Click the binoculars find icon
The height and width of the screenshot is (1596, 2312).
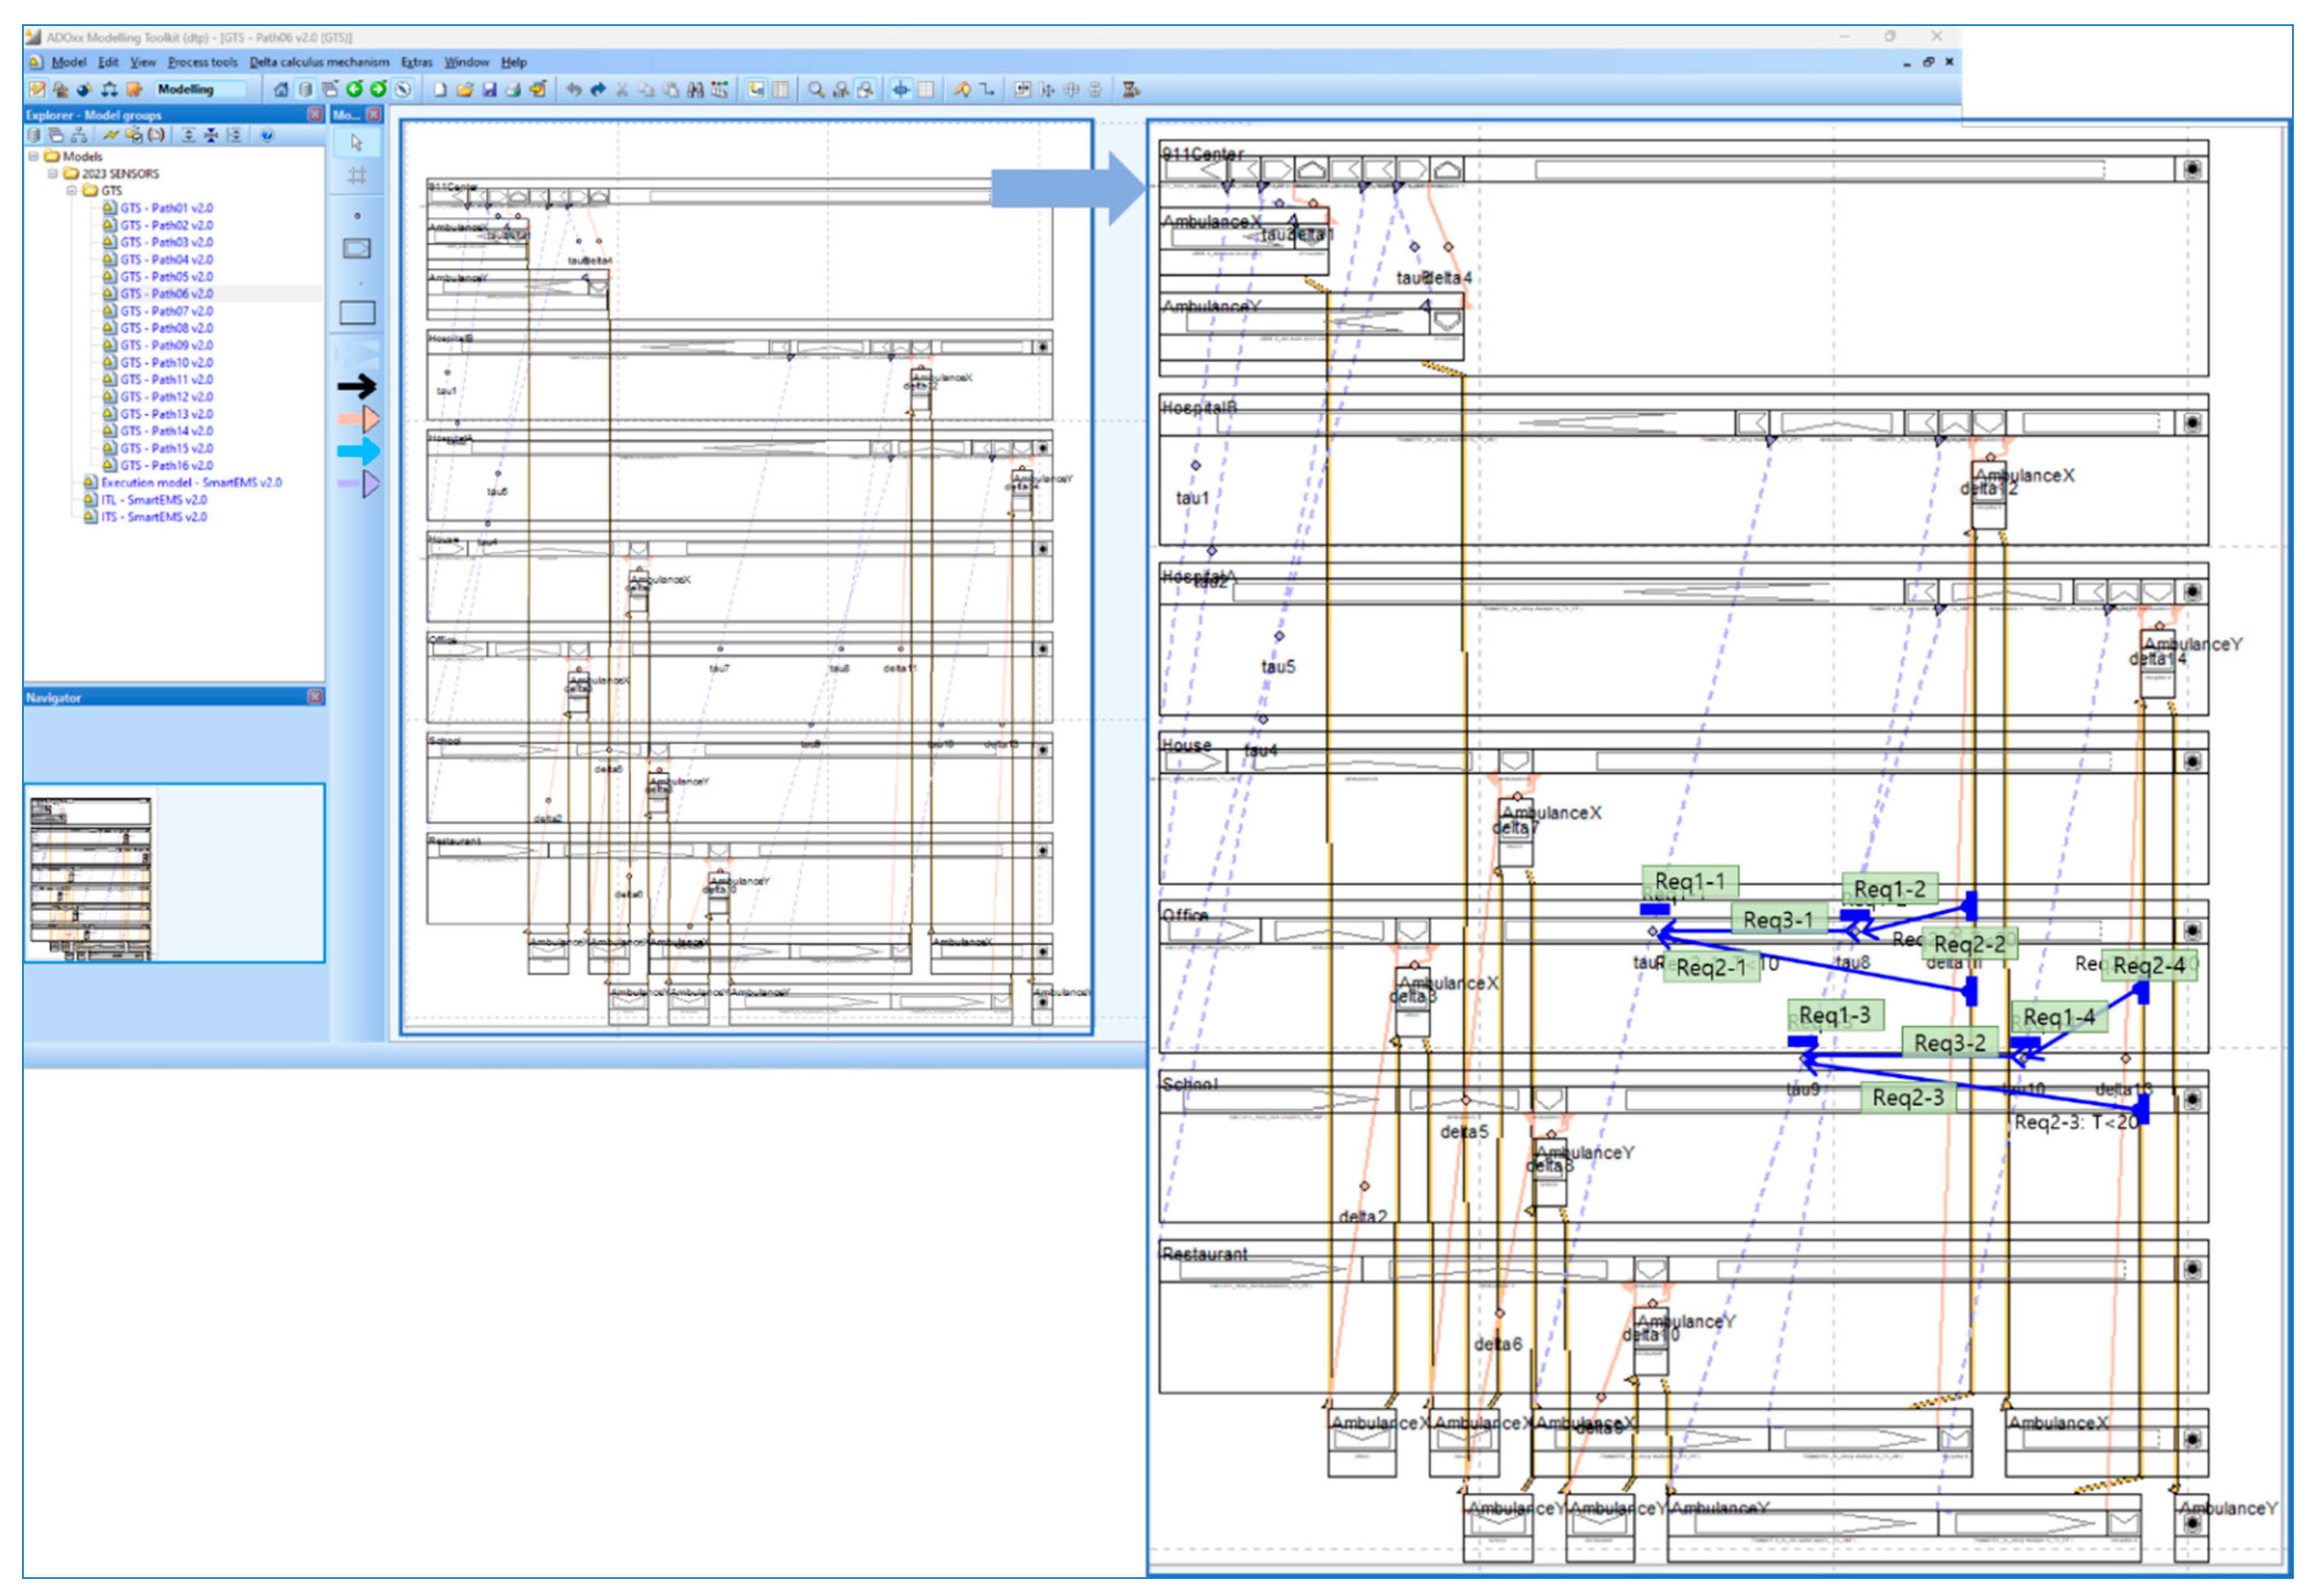tap(695, 90)
